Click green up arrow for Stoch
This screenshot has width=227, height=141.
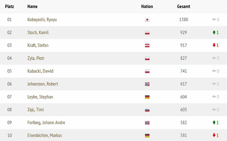tap(214, 32)
